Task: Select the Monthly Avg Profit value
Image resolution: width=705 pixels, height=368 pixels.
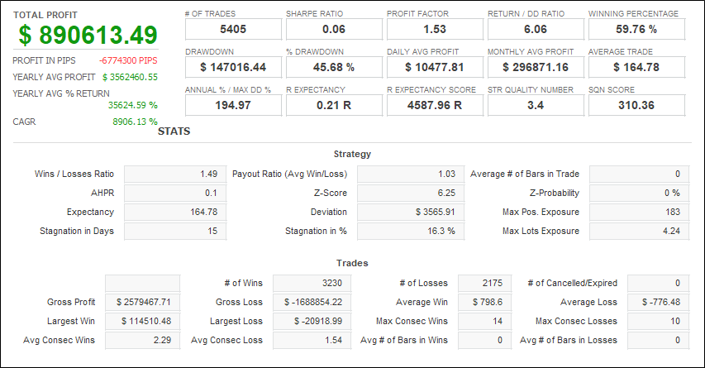Action: click(535, 67)
